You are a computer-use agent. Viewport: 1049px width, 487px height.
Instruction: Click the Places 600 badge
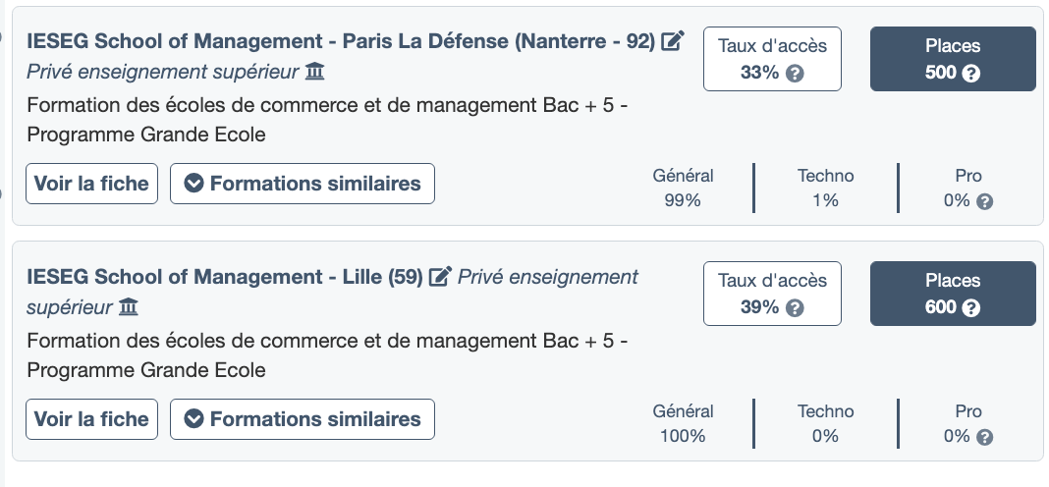click(953, 294)
